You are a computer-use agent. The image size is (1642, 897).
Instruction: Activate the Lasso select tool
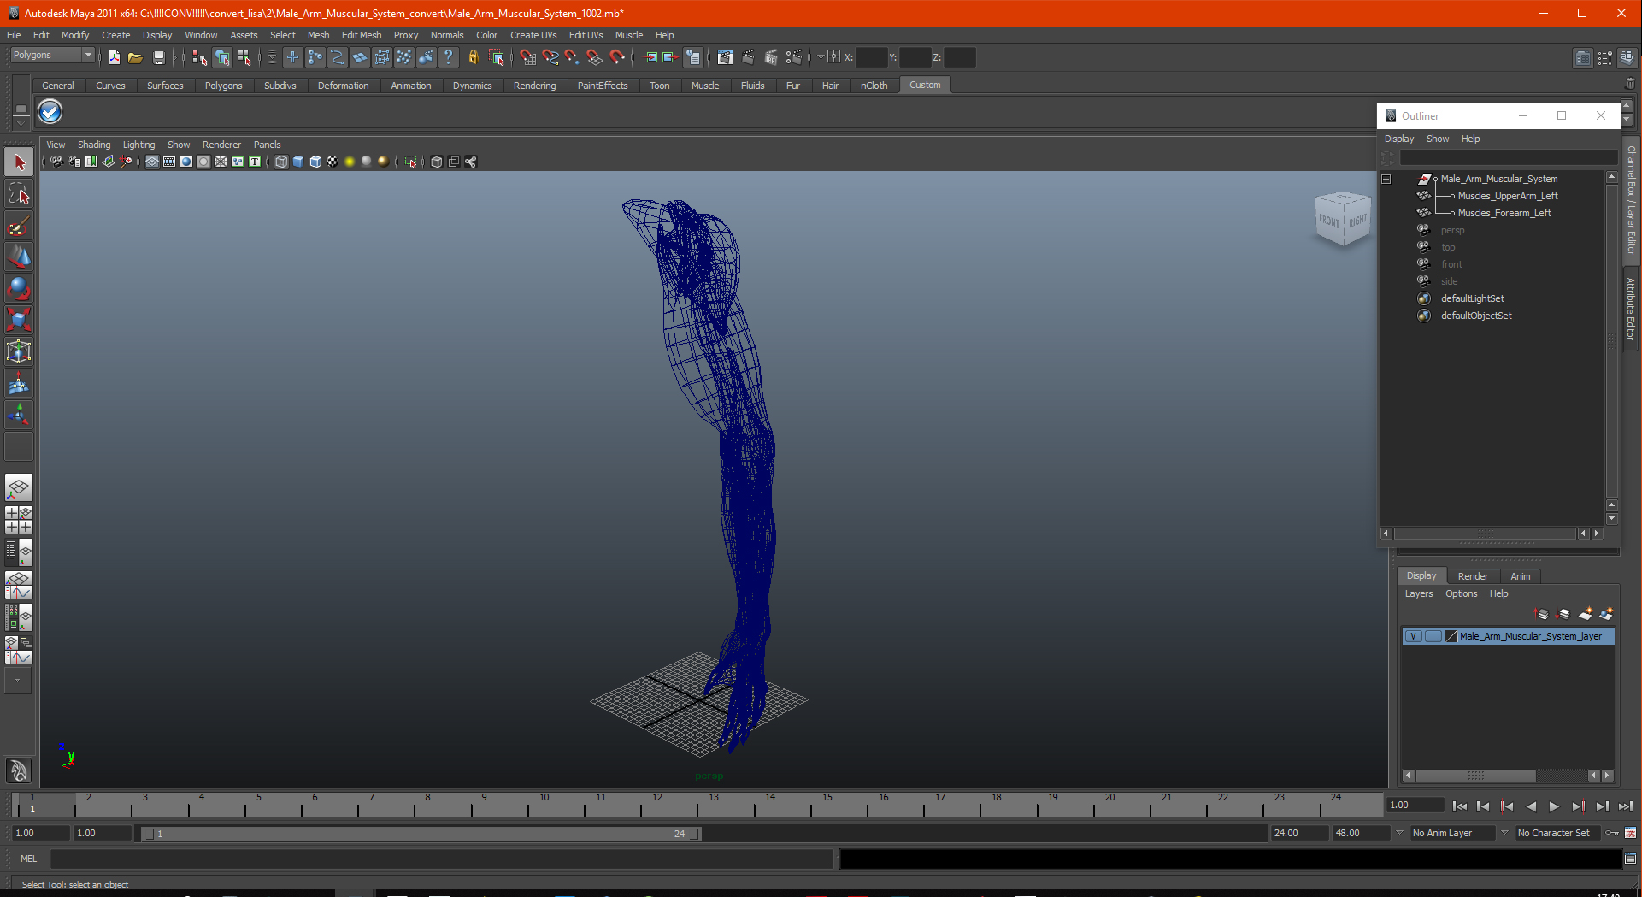(x=19, y=194)
